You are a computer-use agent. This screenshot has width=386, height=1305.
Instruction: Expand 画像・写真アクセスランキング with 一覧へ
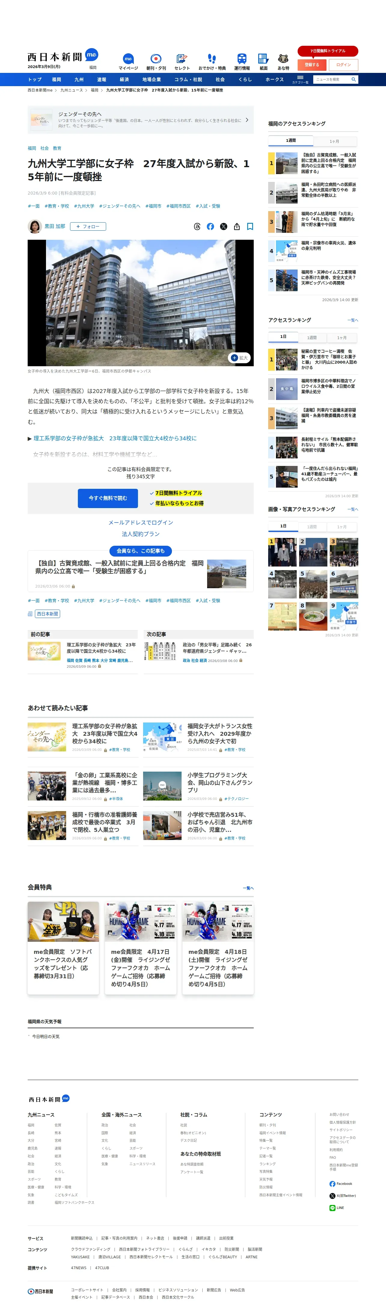point(353,509)
